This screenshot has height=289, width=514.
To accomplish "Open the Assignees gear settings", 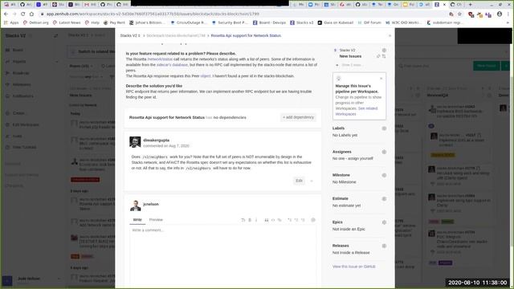I will 384,152.
